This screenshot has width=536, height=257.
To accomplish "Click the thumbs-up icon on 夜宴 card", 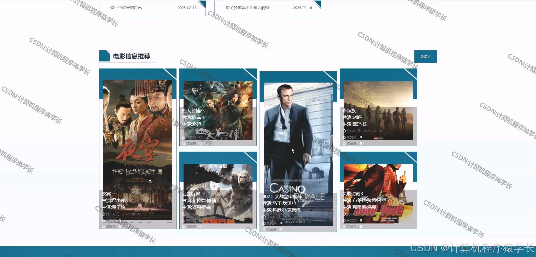I will coord(103,220).
